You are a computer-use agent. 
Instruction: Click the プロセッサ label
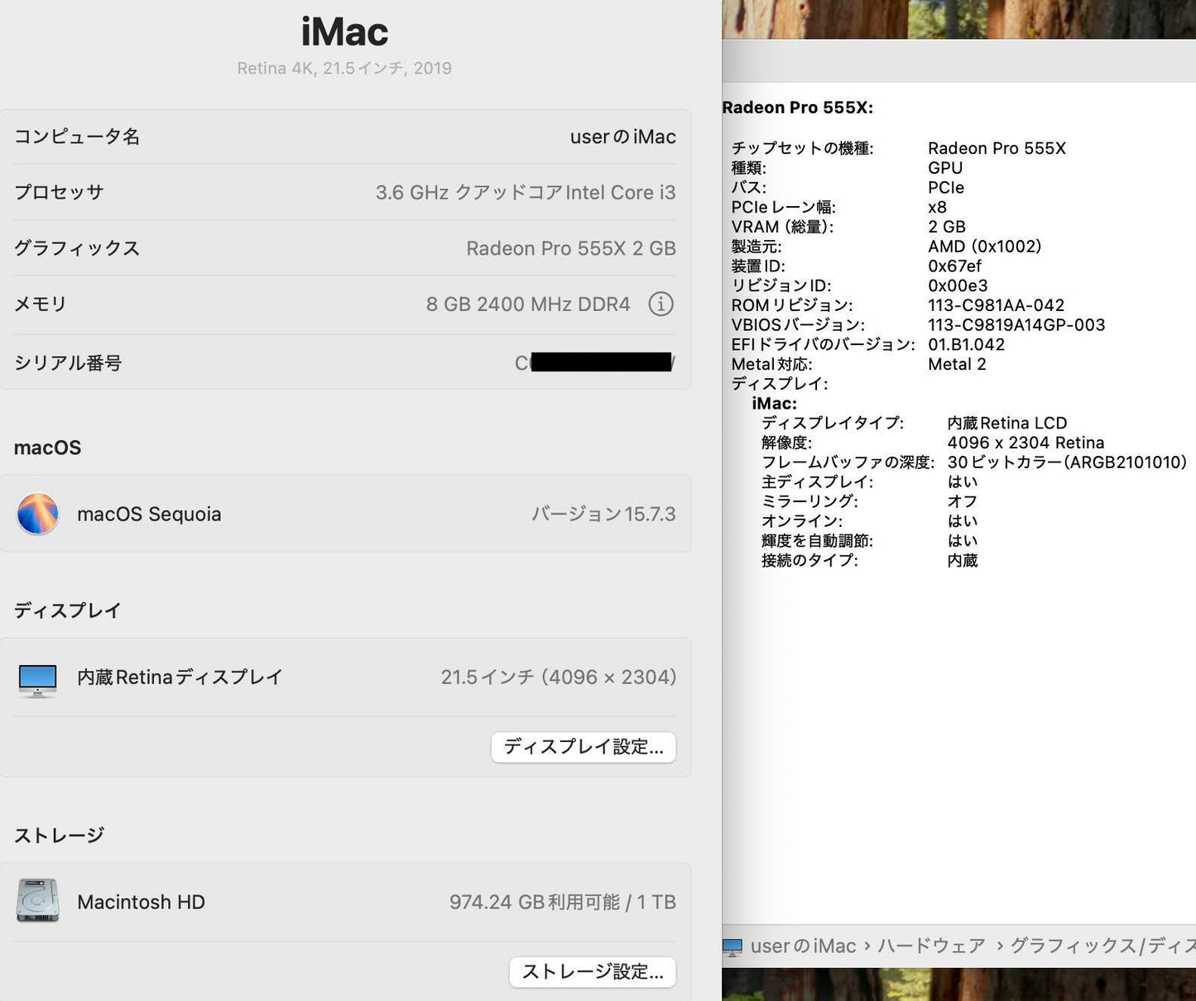tap(59, 192)
